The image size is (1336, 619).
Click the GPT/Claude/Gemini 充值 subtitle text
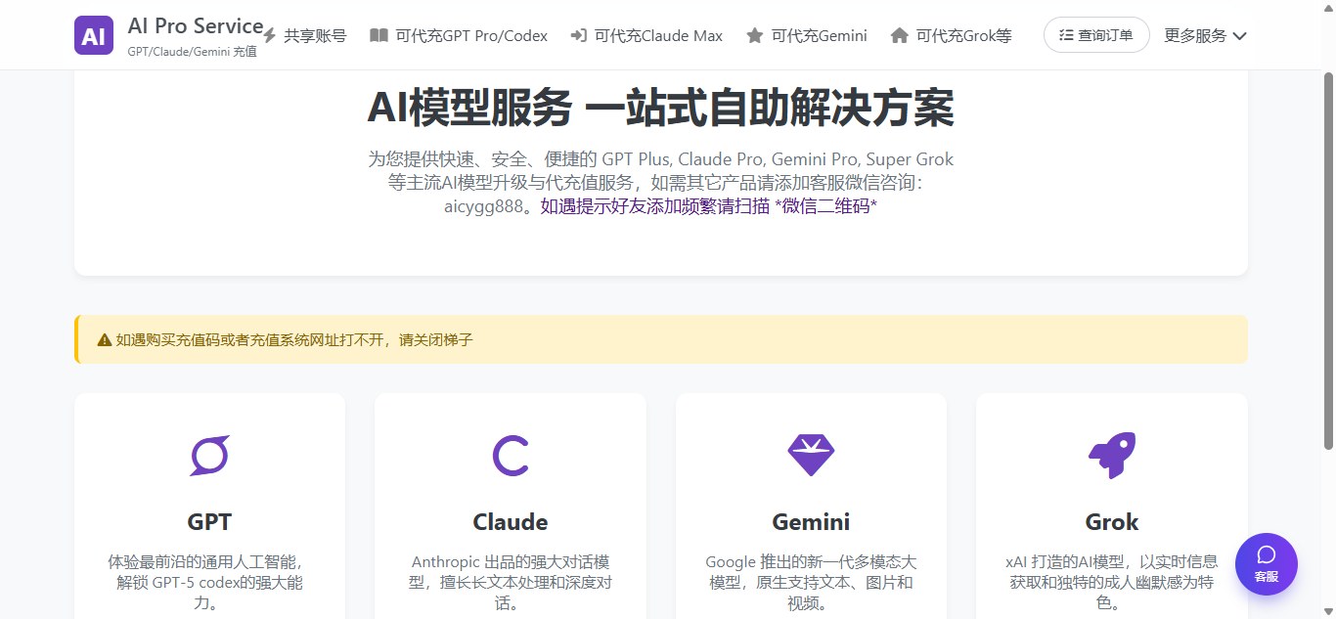[x=192, y=51]
